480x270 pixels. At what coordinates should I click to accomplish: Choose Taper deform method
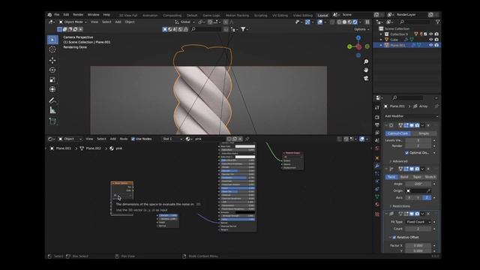click(417, 177)
